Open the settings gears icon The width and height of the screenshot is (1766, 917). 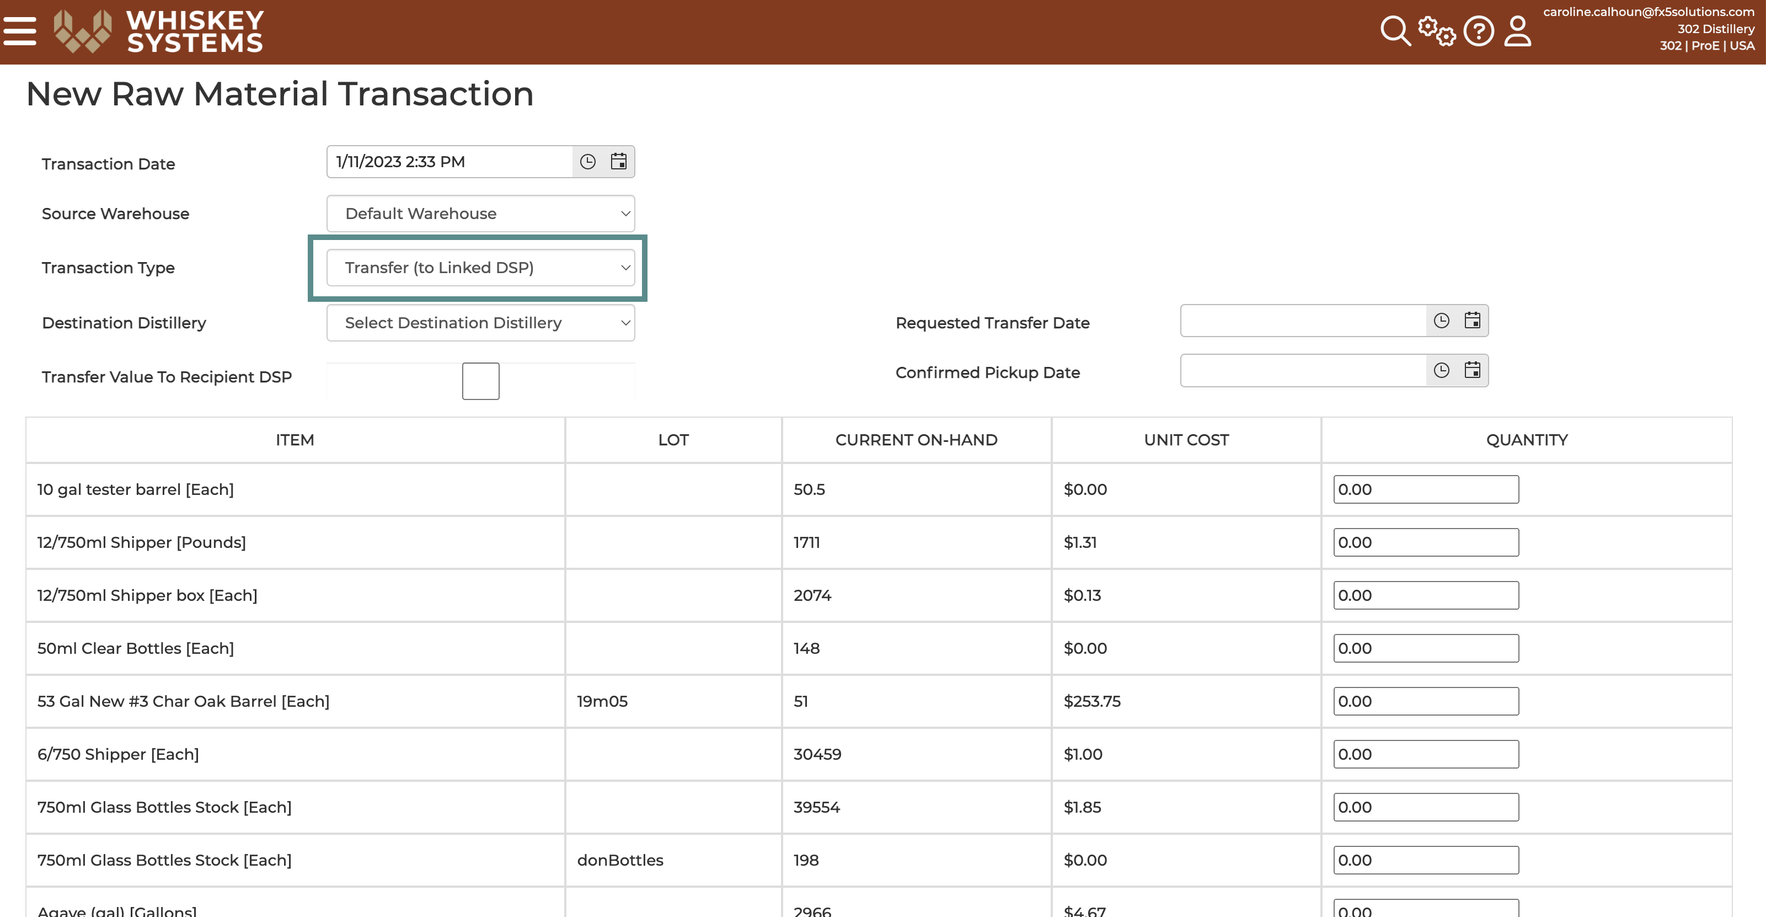click(x=1436, y=31)
